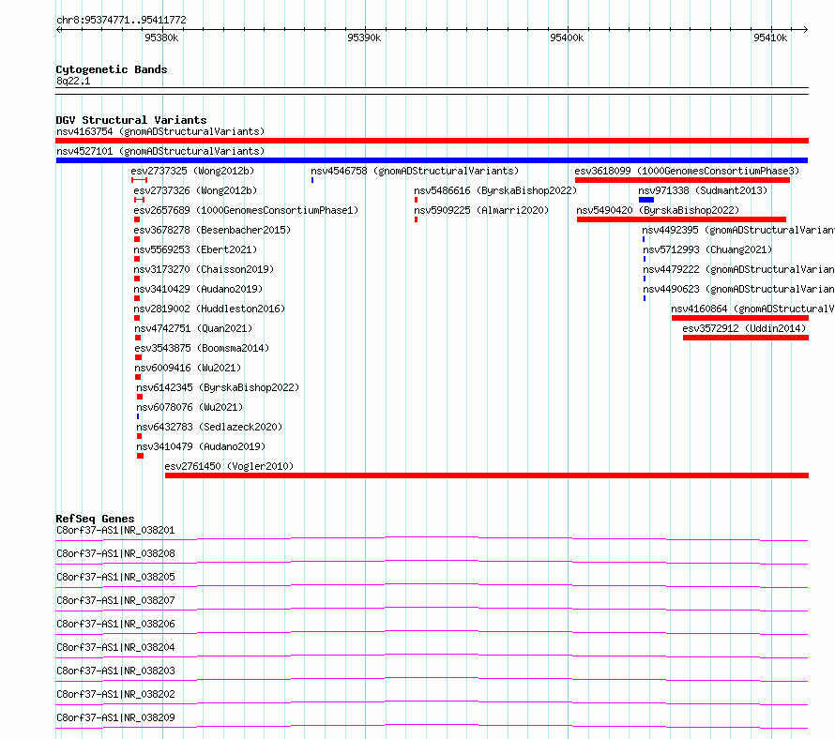Click the 8q22.1 cytogenetic band label
This screenshot has width=835, height=739.
73,81
